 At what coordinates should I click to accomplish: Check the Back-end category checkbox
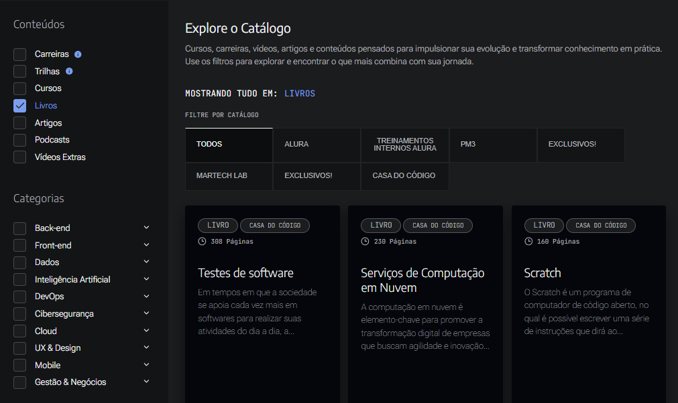(x=20, y=228)
